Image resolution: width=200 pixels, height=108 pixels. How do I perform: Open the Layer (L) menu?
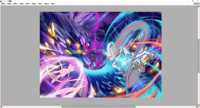tap(22, 4)
